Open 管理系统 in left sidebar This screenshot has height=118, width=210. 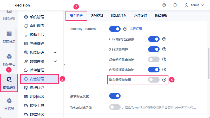[9, 83]
